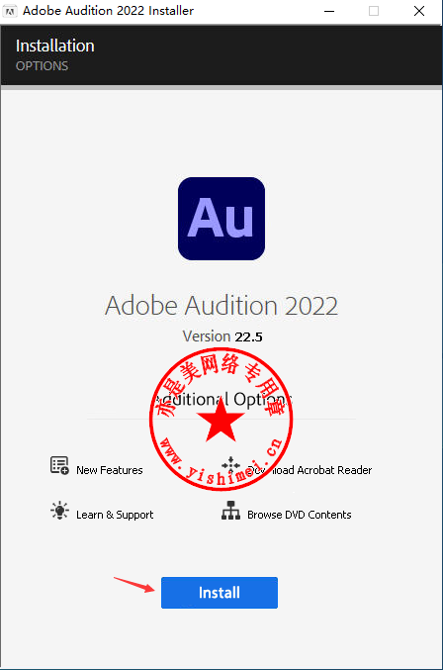
Task: Click the Adobe installer icon in title bar
Action: (9, 11)
